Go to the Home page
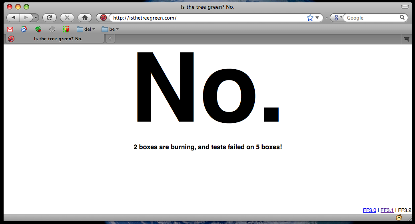415x224 pixels. click(x=84, y=18)
